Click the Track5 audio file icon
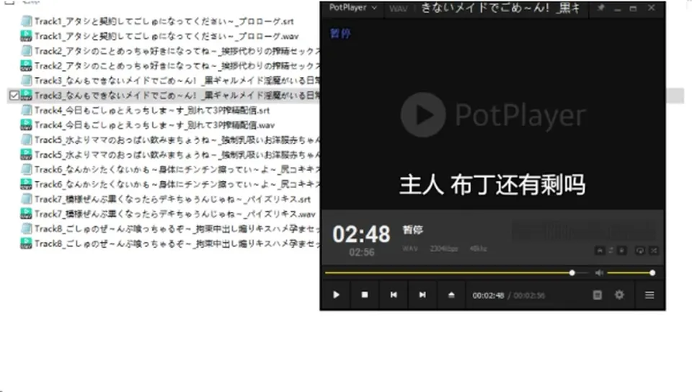692x392 pixels. pyautogui.click(x=27, y=154)
